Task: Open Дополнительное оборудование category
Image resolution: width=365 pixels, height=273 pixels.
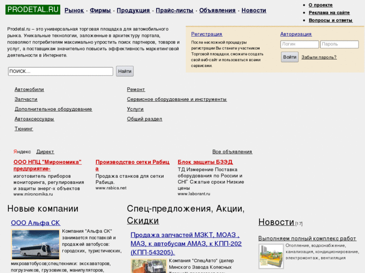Action: point(53,109)
